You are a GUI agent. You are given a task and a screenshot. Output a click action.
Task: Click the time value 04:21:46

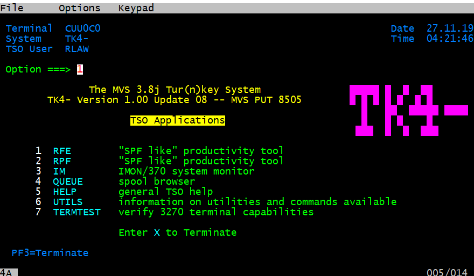coord(450,39)
